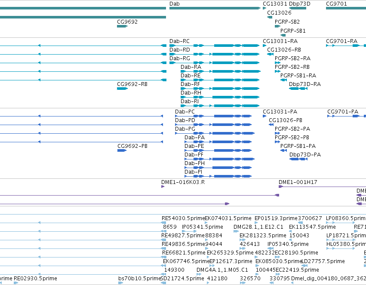Select the CG13026 gene label

(x=279, y=12)
